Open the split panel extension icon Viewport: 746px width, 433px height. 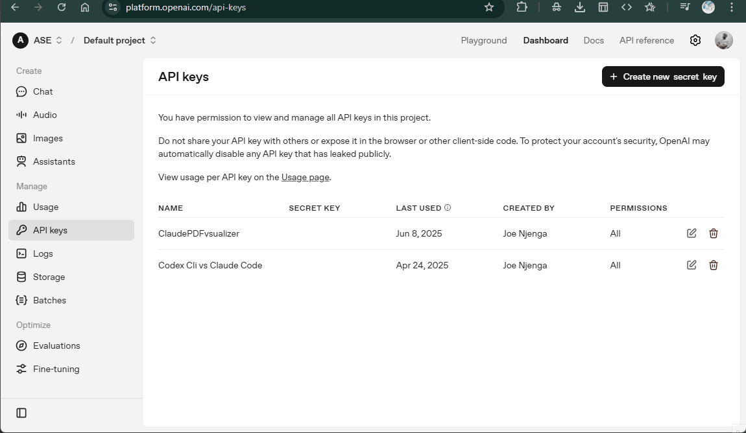tap(603, 7)
